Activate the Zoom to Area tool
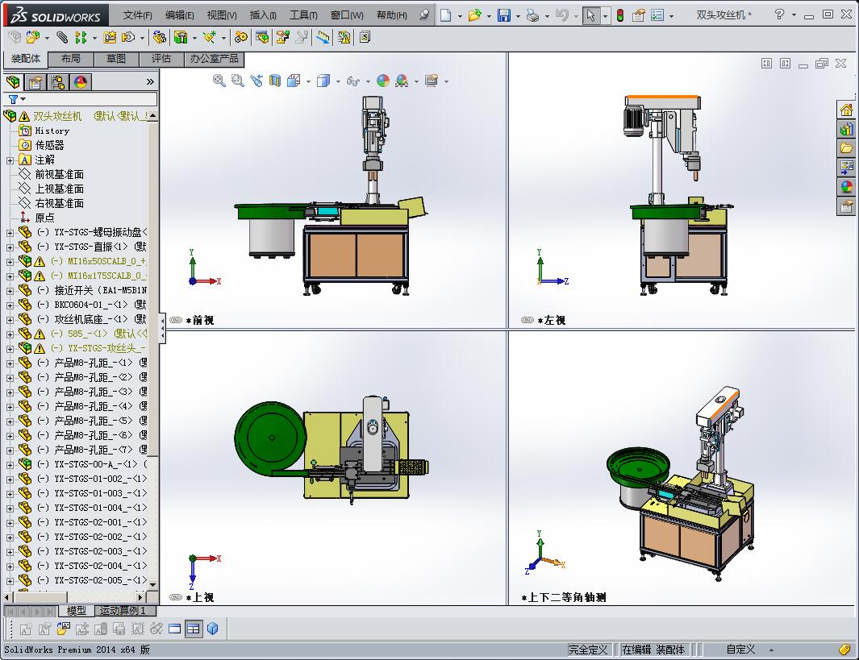The width and height of the screenshot is (859, 660). [x=236, y=81]
